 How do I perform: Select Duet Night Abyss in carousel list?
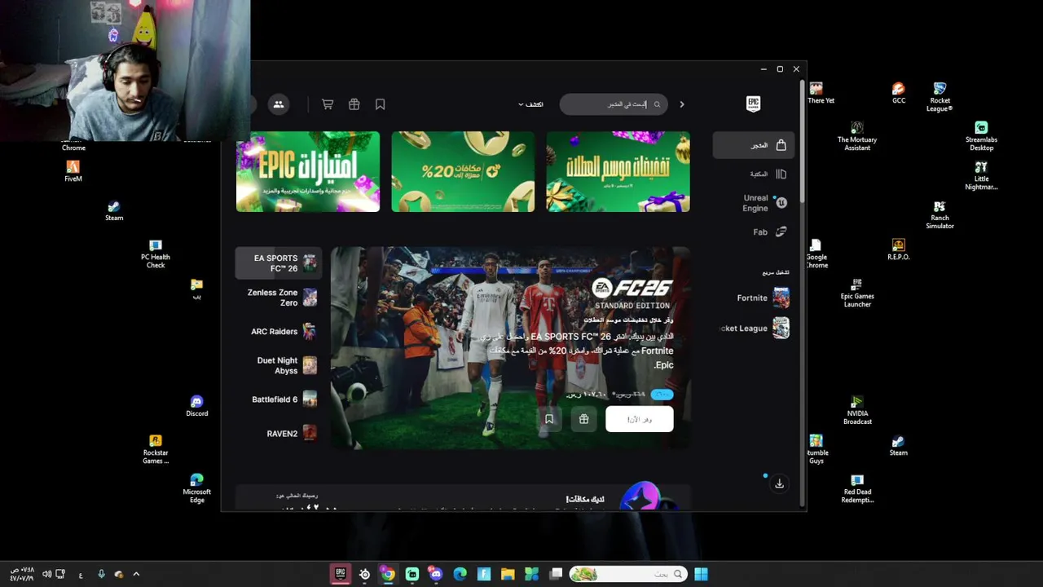pyautogui.click(x=279, y=365)
